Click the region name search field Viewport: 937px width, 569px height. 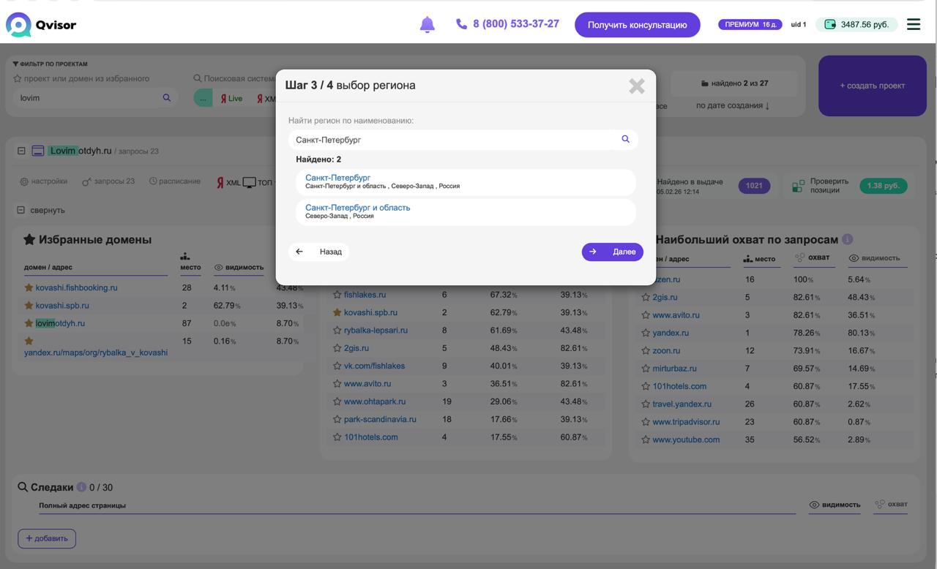coord(454,140)
